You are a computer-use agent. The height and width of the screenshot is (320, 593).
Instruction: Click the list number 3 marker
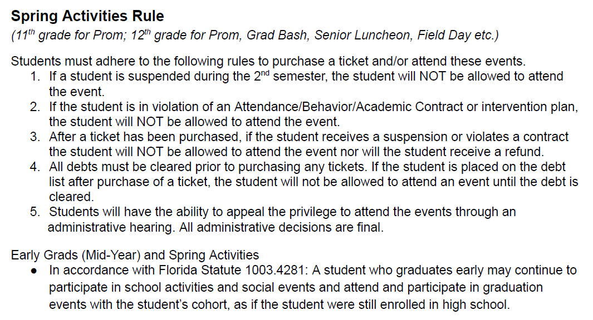(x=35, y=137)
